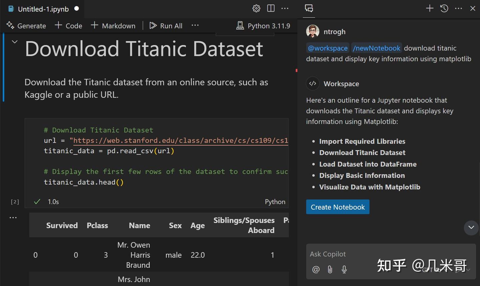
Task: Attach context using the @ icon
Action: 316,269
